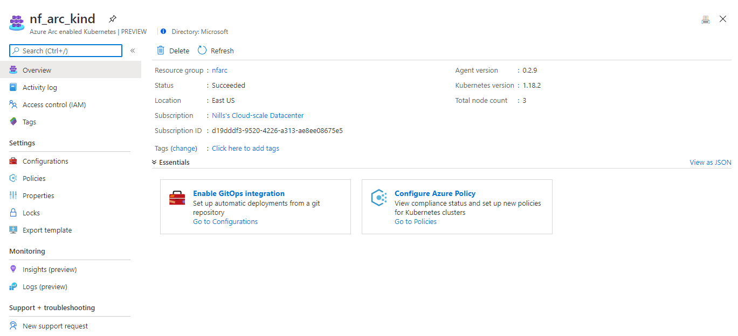Click Refresh on the command bar
Screen dimensions: 738x336
pyautogui.click(x=215, y=50)
